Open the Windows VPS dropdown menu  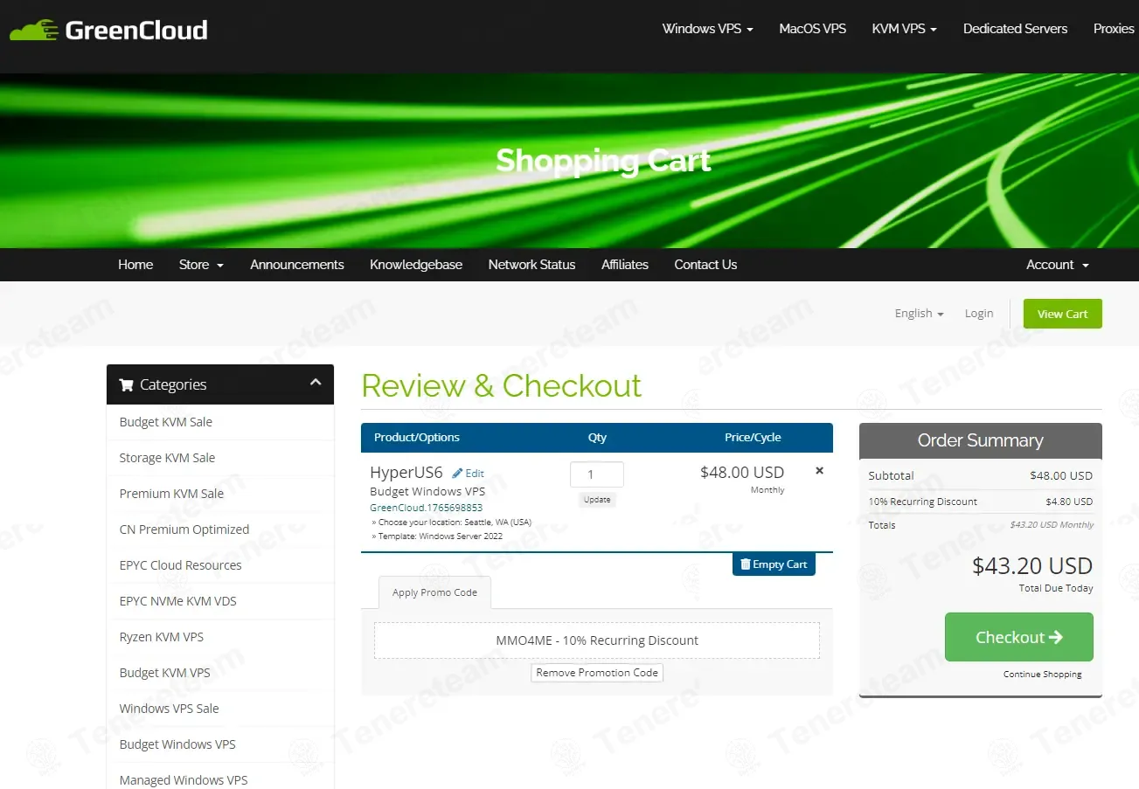point(707,29)
